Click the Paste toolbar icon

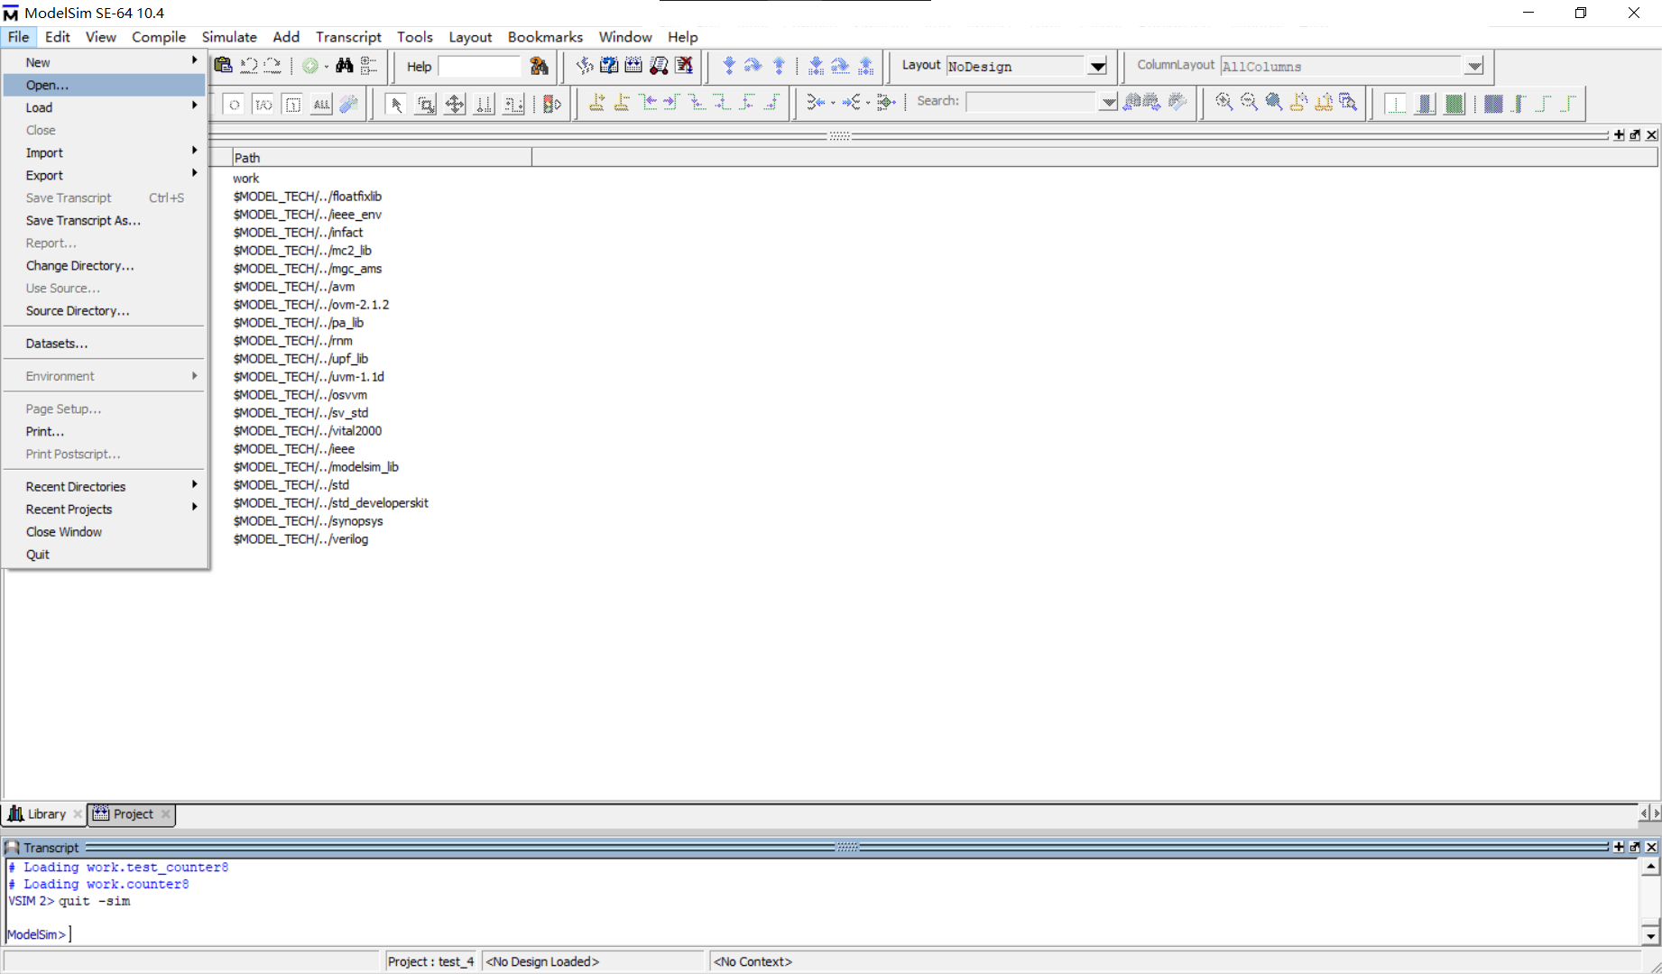(x=223, y=66)
